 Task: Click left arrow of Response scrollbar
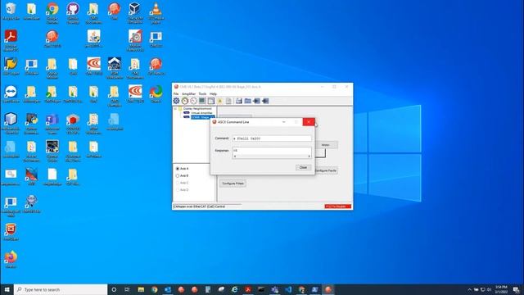(x=235, y=157)
